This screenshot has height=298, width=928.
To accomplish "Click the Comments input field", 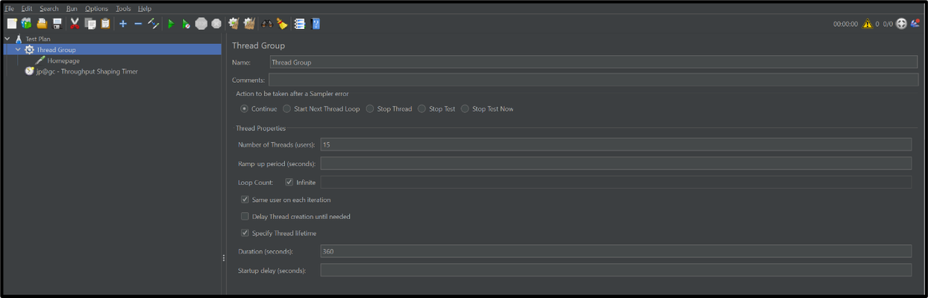I will click(x=594, y=80).
